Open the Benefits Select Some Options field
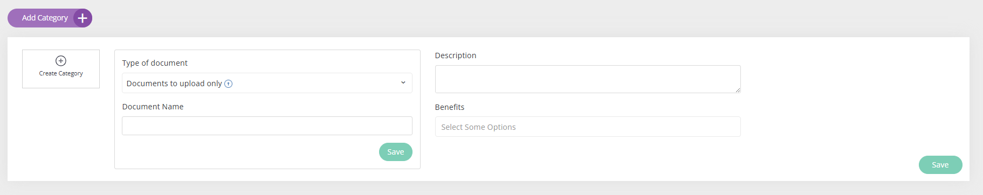 tap(588, 127)
